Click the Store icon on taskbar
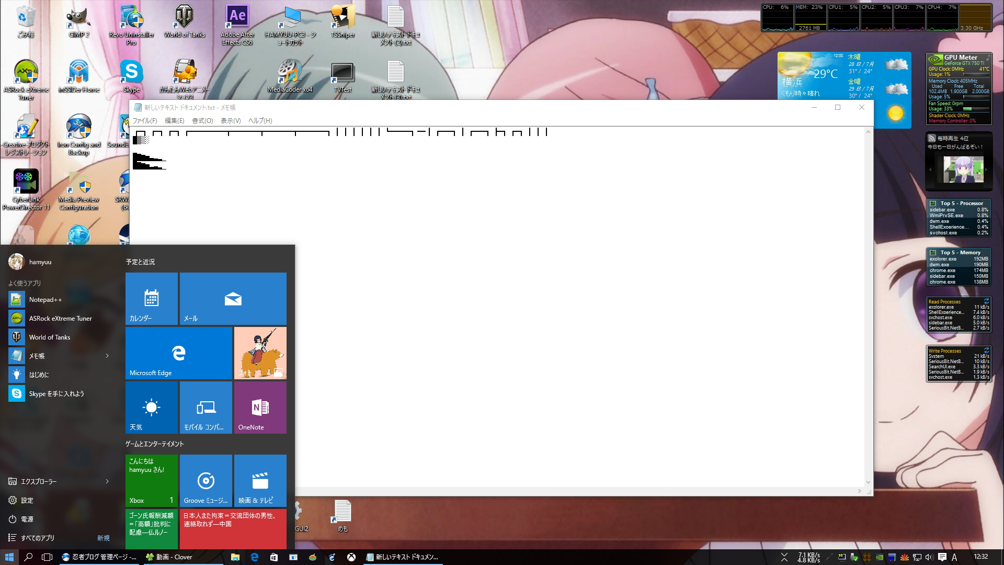Screen dimensions: 1004x565 click(273, 557)
